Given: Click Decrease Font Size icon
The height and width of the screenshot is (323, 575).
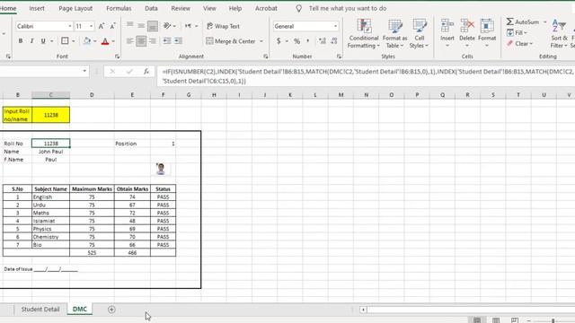Looking at the screenshot, I should 112,26.
